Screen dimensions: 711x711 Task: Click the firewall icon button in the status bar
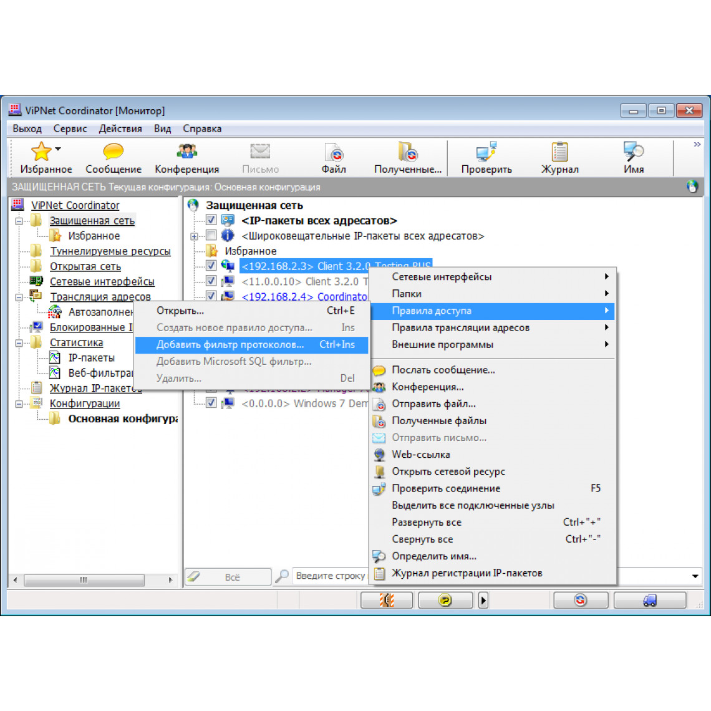click(x=386, y=600)
